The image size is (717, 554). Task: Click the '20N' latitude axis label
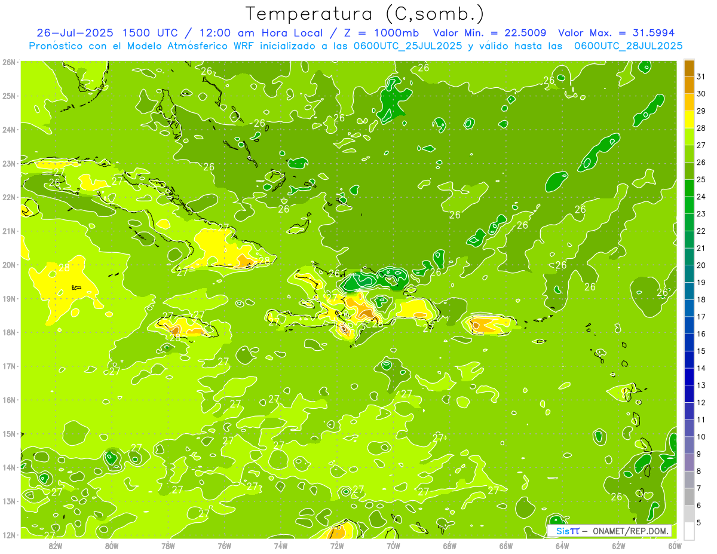(8, 265)
